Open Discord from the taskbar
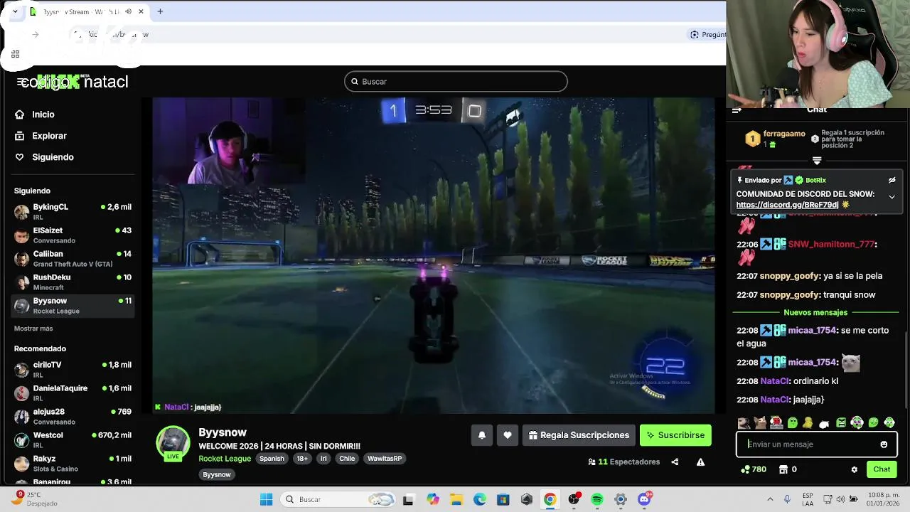The height and width of the screenshot is (512, 910). pos(644,499)
